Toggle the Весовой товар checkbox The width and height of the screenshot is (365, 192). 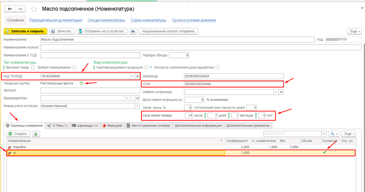32,67
